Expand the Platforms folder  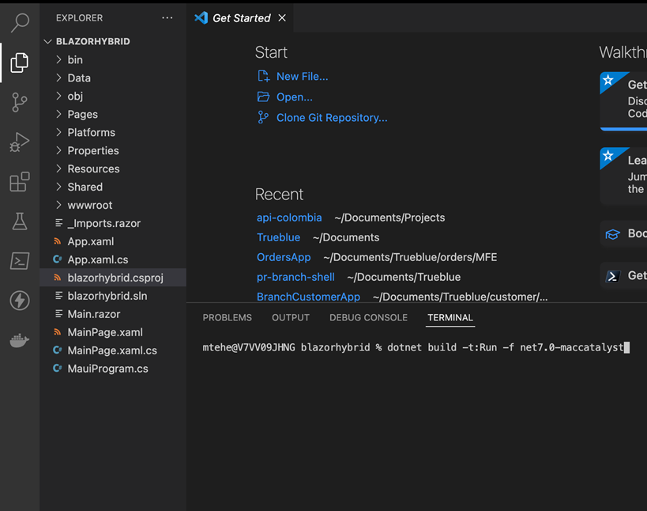[91, 132]
